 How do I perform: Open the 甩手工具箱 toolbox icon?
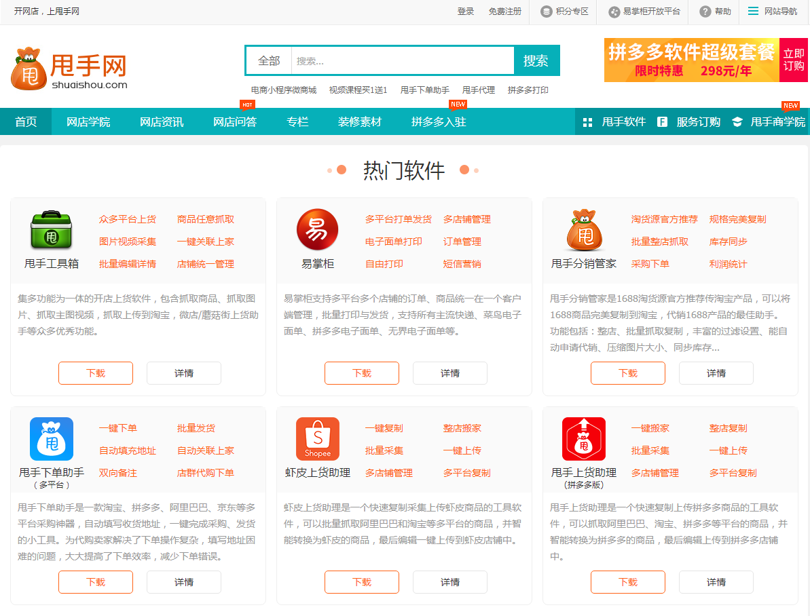pyautogui.click(x=51, y=230)
